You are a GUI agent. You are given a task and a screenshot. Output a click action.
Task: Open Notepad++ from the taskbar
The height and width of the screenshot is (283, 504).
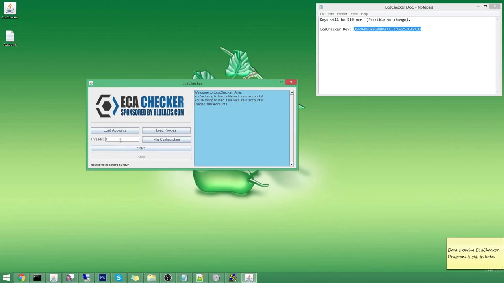point(200,278)
